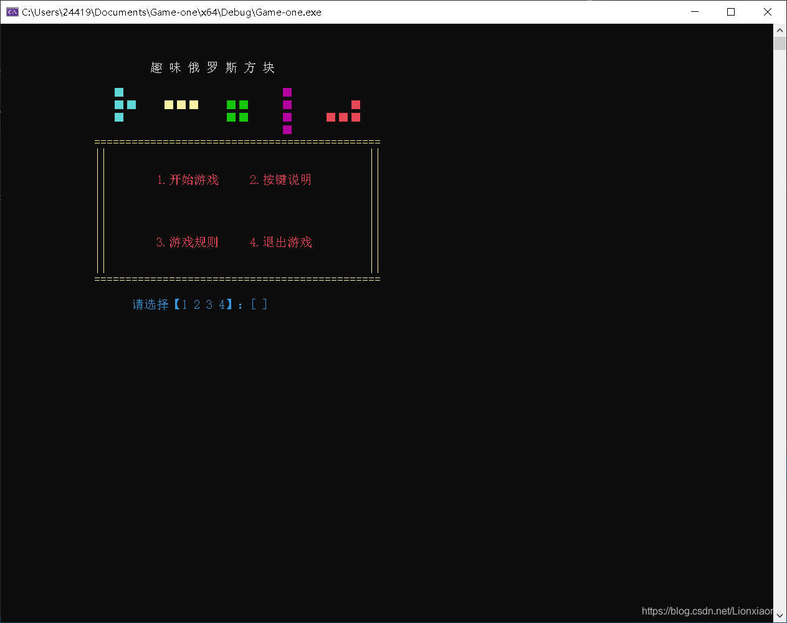Click the yellow three-block horizontal piece
The image size is (787, 623).
[x=181, y=105]
